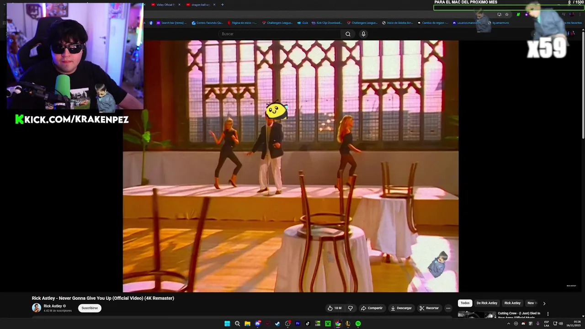Dislike the video with the thumbs-down icon
This screenshot has height=329, width=585.
(x=351, y=308)
